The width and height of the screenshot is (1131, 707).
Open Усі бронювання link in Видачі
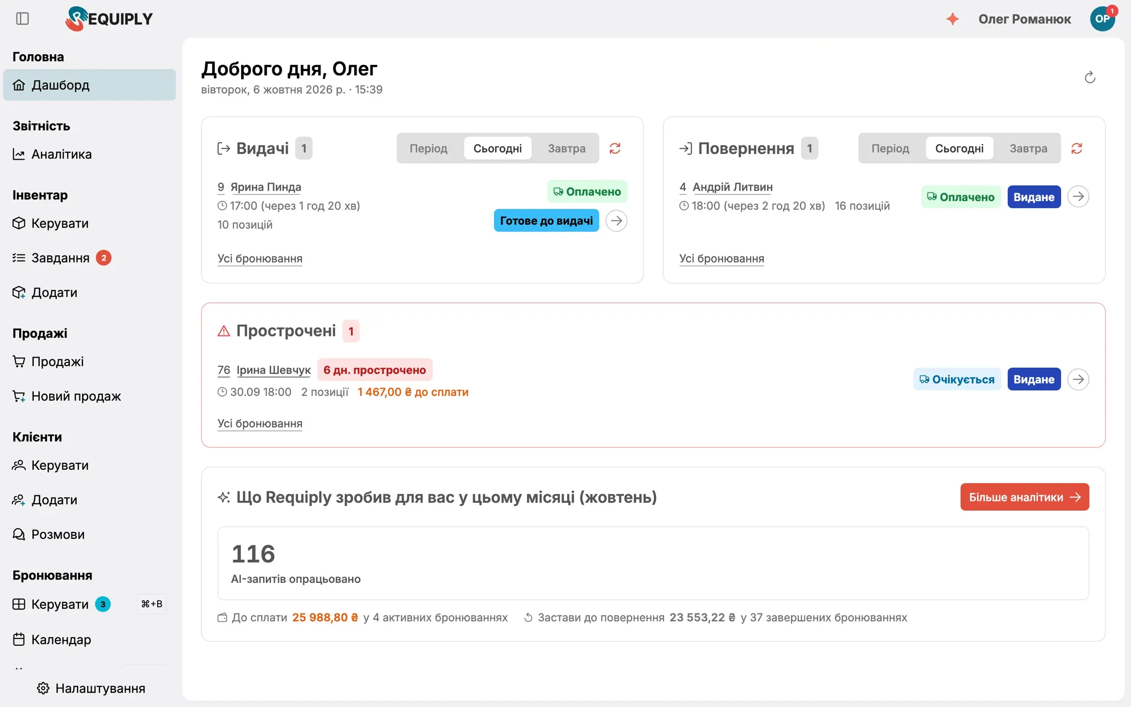click(x=260, y=258)
